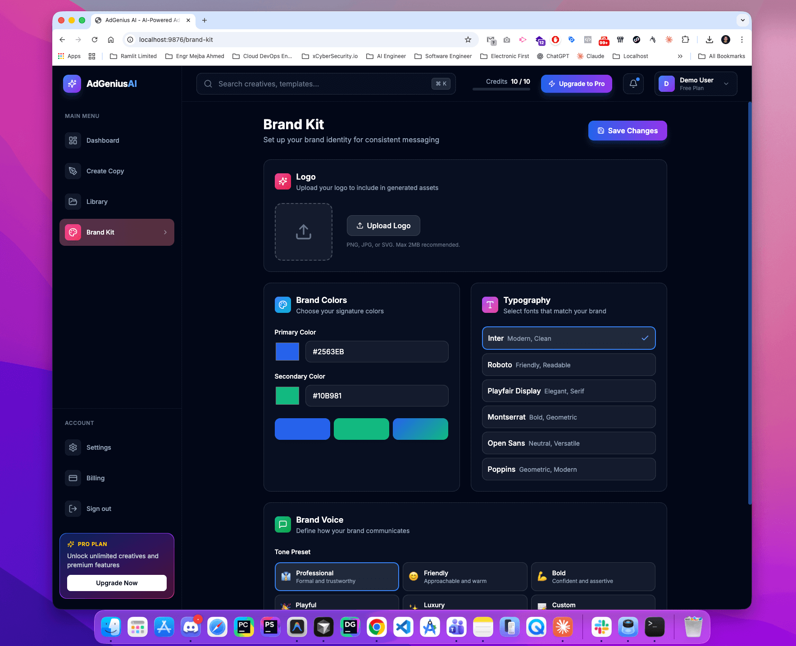Choose the Friendly tone preset
The image size is (796, 646).
[464, 576]
